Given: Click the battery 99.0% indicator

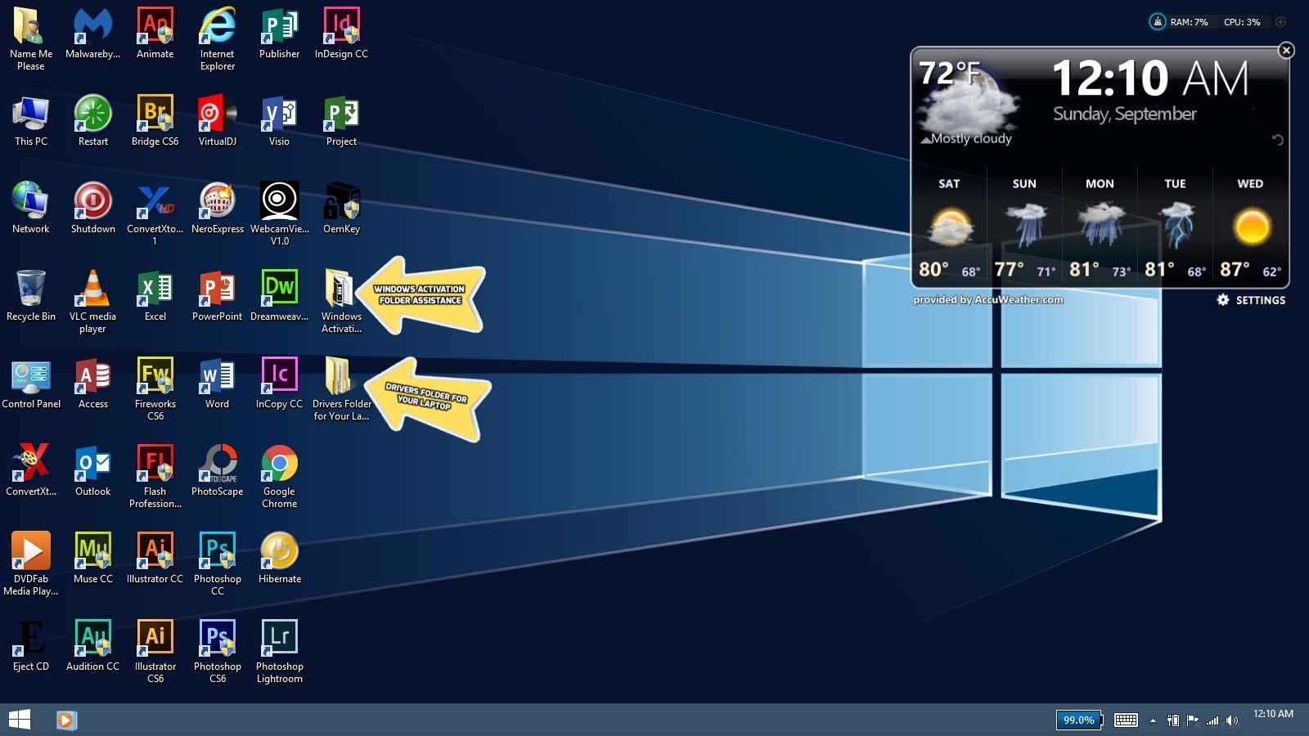Looking at the screenshot, I should pos(1079,720).
